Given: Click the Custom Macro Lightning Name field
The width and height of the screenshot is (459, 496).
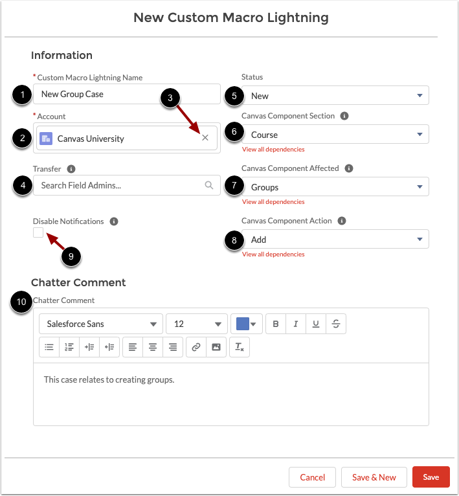Looking at the screenshot, I should point(127,94).
